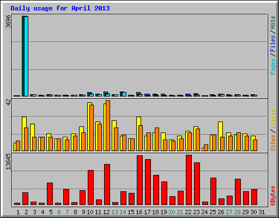Click day label 7 on the x-axis
Screen dimensions: 279x218
[67, 212]
